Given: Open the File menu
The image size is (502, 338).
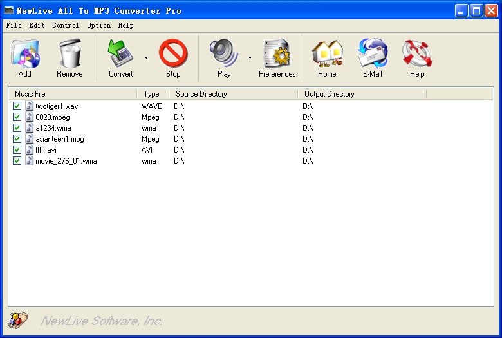Looking at the screenshot, I should (14, 25).
